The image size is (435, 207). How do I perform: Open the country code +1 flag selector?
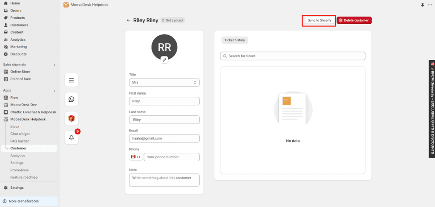coord(136,157)
